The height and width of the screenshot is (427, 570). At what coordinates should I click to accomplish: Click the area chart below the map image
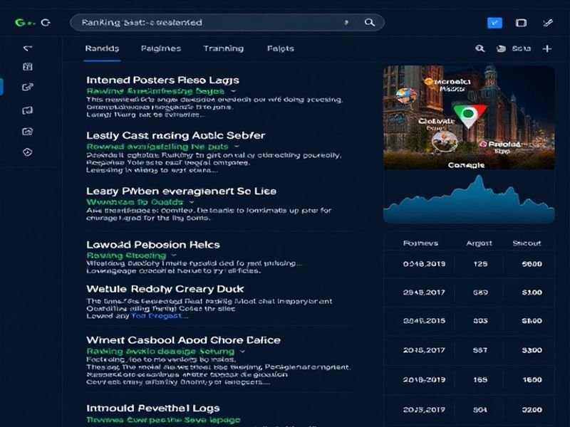click(x=469, y=201)
